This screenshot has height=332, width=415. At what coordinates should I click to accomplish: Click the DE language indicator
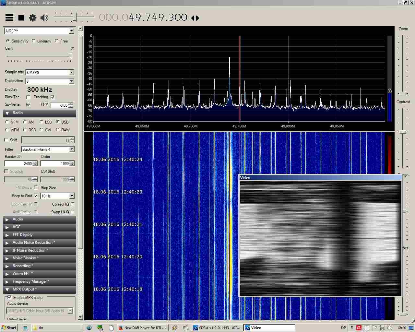(x=343, y=328)
